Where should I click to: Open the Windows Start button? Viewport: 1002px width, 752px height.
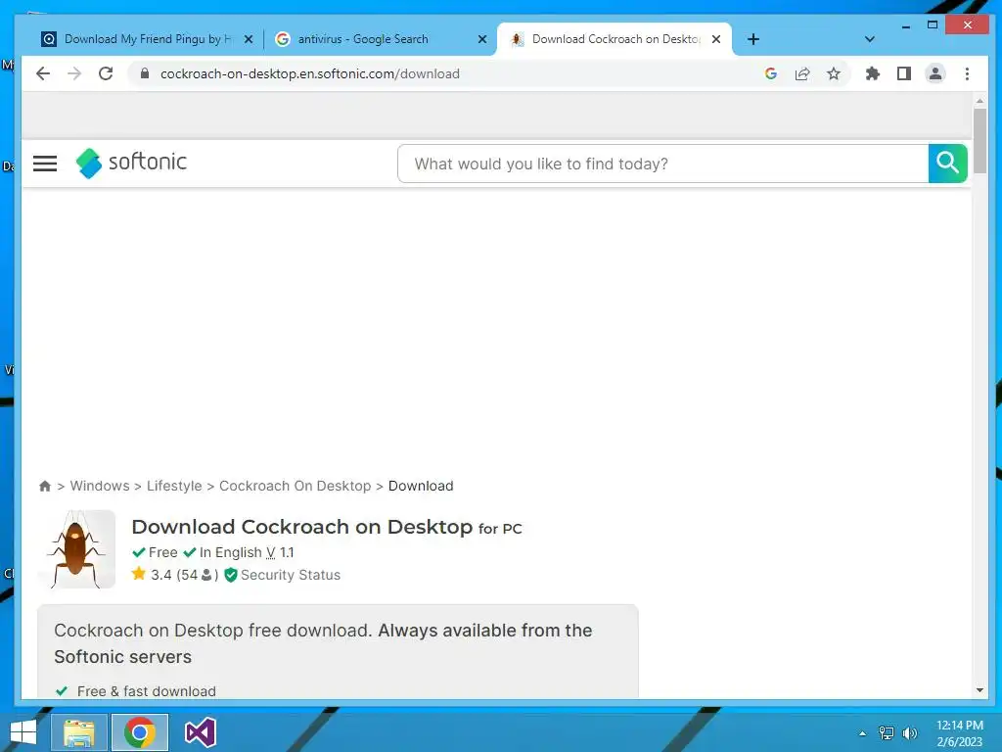pos(23,732)
